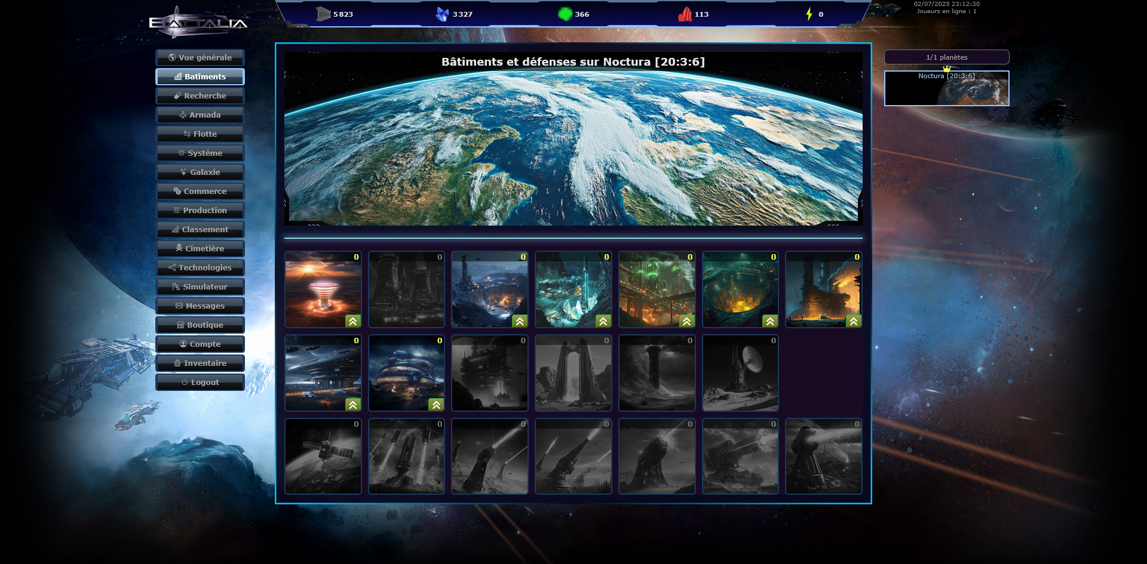This screenshot has width=1147, height=564.
Task: Click the blue crystal resource icon
Action: point(443,14)
